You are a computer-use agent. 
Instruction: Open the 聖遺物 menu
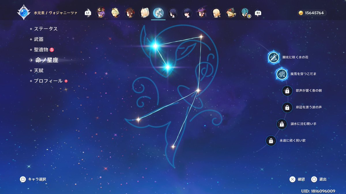tap(41, 49)
